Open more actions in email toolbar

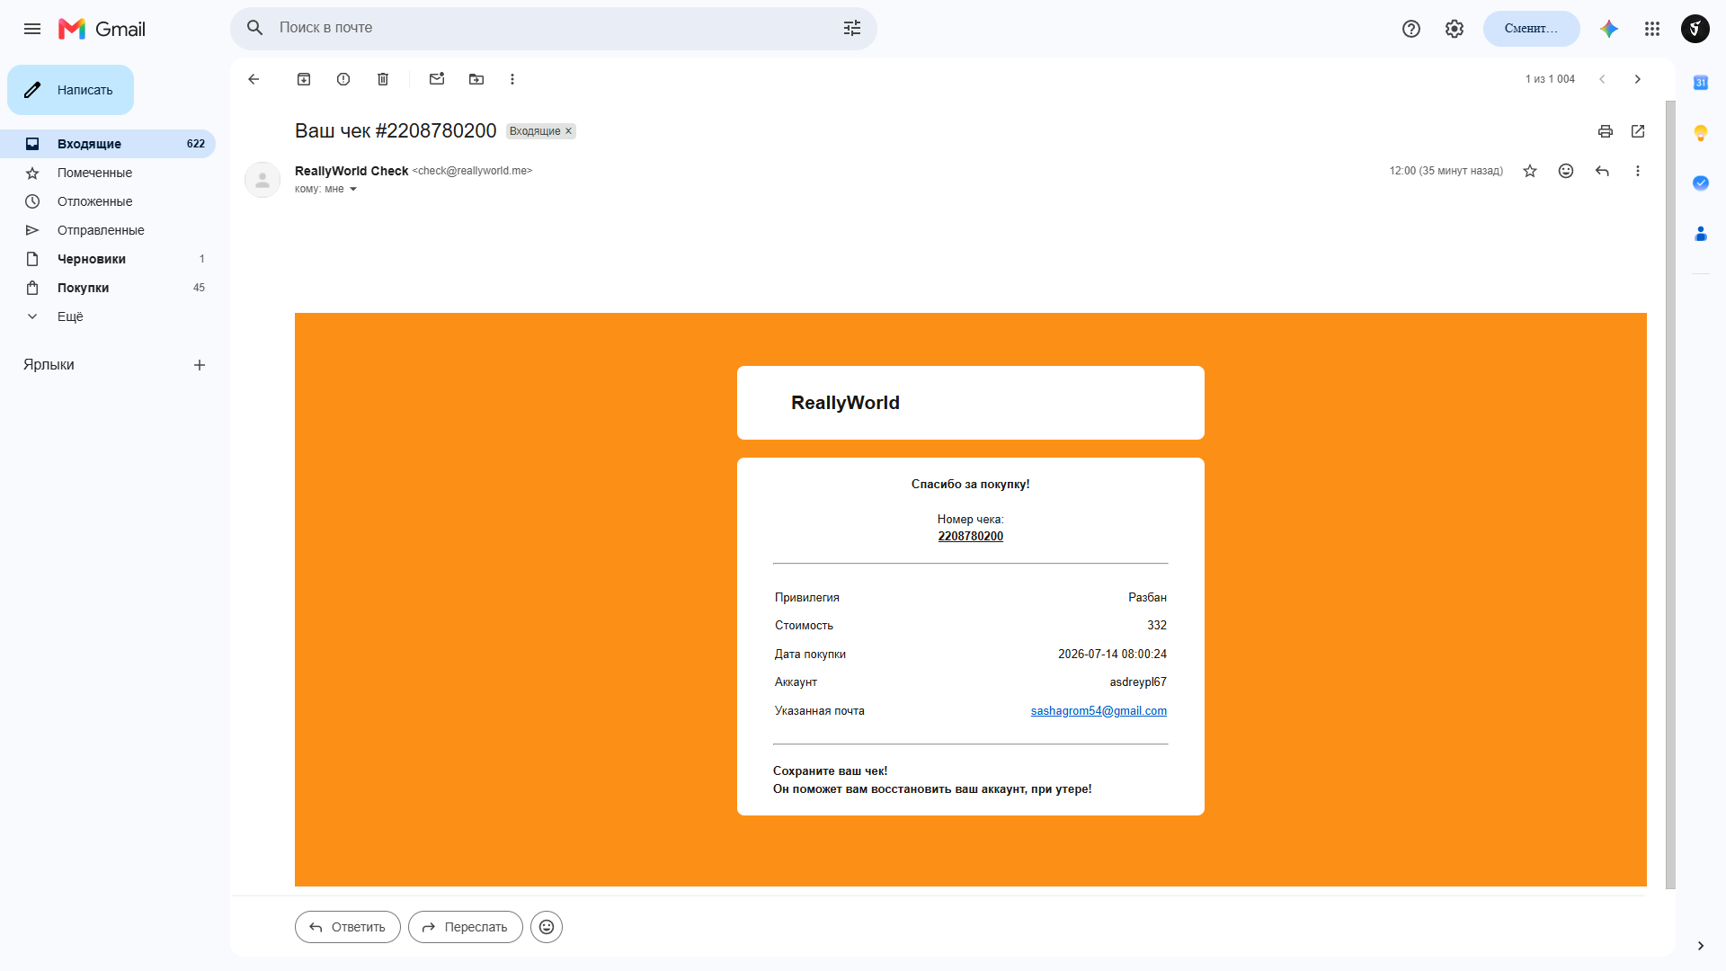(512, 79)
